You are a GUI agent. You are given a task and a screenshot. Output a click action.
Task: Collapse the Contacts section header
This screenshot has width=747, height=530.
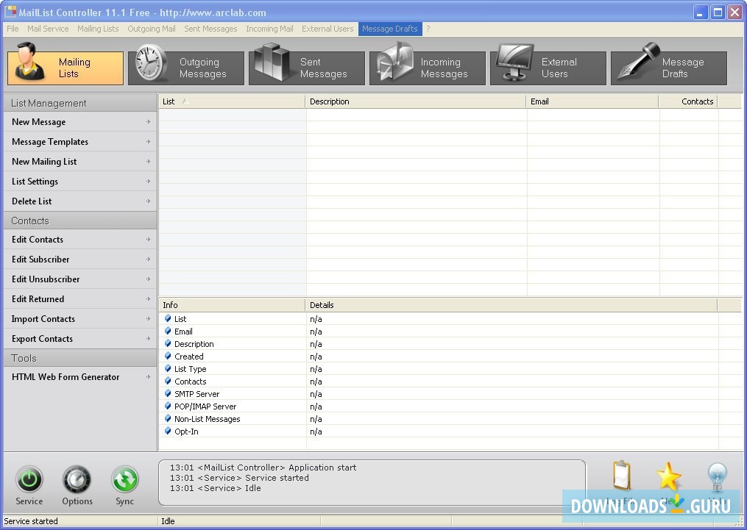[x=80, y=221]
